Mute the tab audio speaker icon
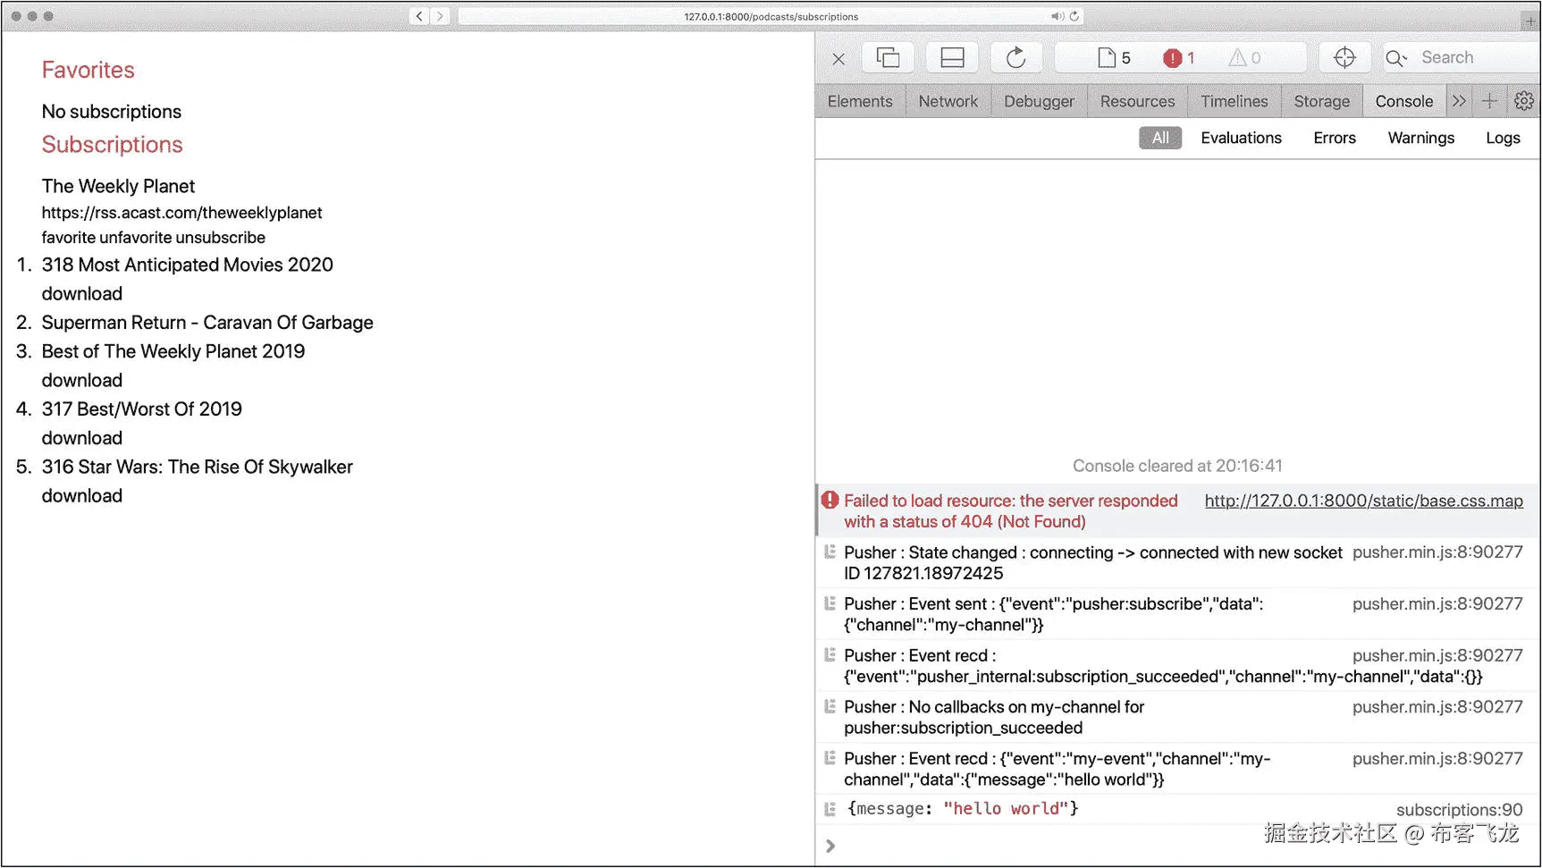The width and height of the screenshot is (1542, 868). tap(1057, 16)
